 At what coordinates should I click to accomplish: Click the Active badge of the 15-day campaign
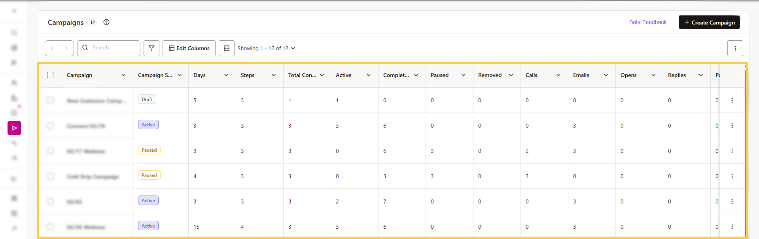click(148, 226)
